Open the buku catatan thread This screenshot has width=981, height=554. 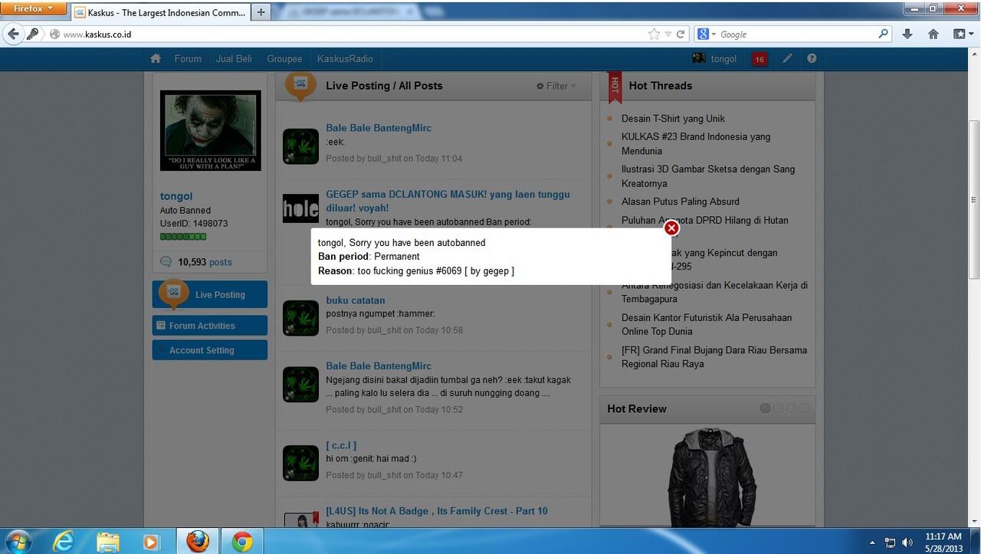(x=356, y=300)
